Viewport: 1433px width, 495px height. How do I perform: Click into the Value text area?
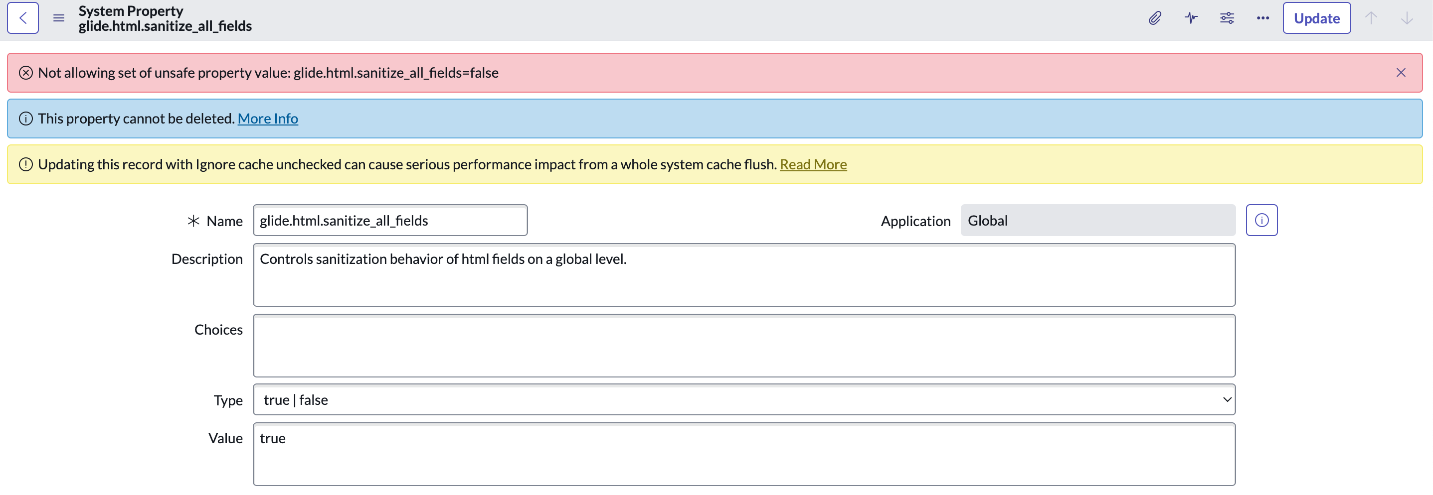point(744,454)
